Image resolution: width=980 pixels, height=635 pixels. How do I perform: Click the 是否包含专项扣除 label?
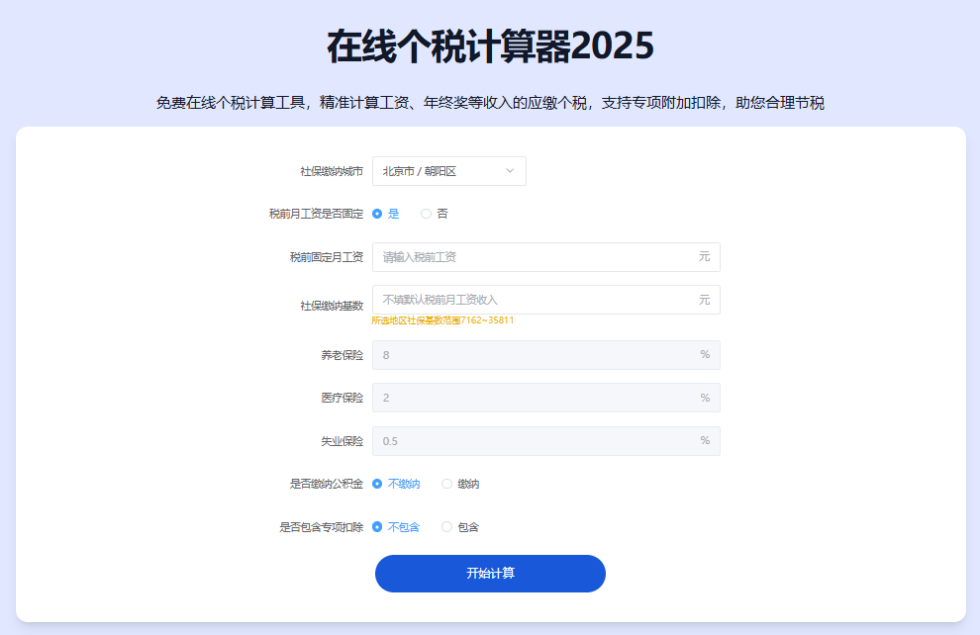[x=322, y=527]
